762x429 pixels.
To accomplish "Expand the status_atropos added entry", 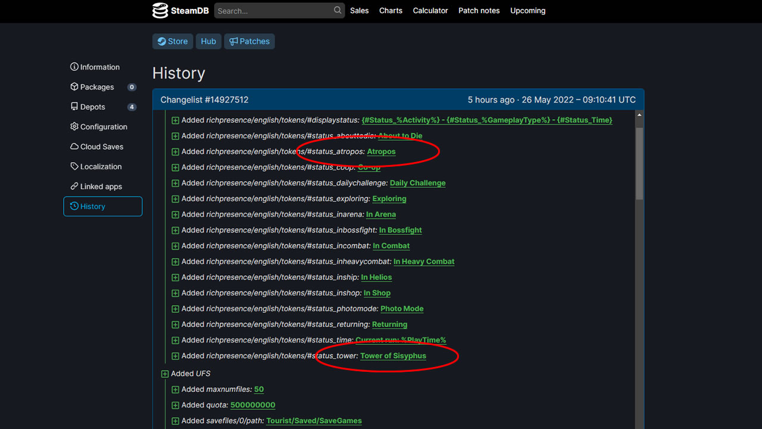I will (175, 152).
